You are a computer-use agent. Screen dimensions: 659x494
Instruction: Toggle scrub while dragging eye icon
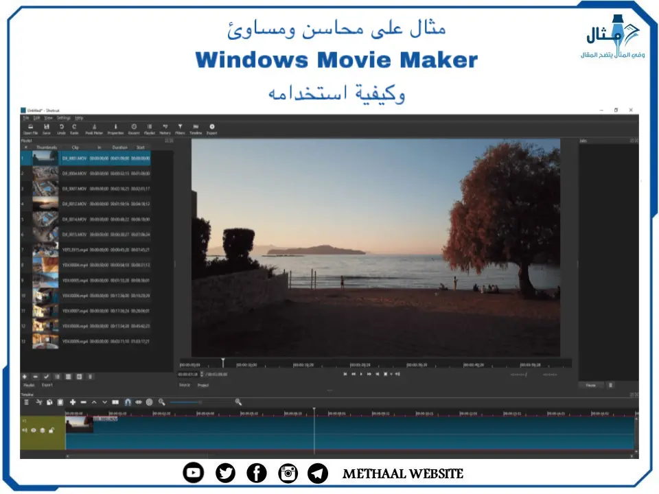[x=138, y=403]
